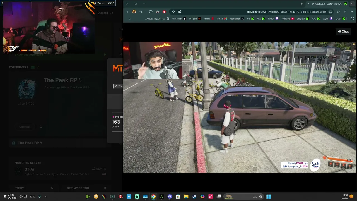Bookmark this page with the star
This screenshot has height=201, width=357.
coord(173,12)
